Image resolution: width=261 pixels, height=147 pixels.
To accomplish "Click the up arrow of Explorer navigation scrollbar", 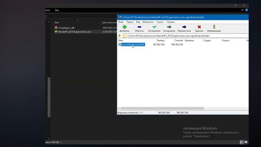I will [x=49, y=22].
